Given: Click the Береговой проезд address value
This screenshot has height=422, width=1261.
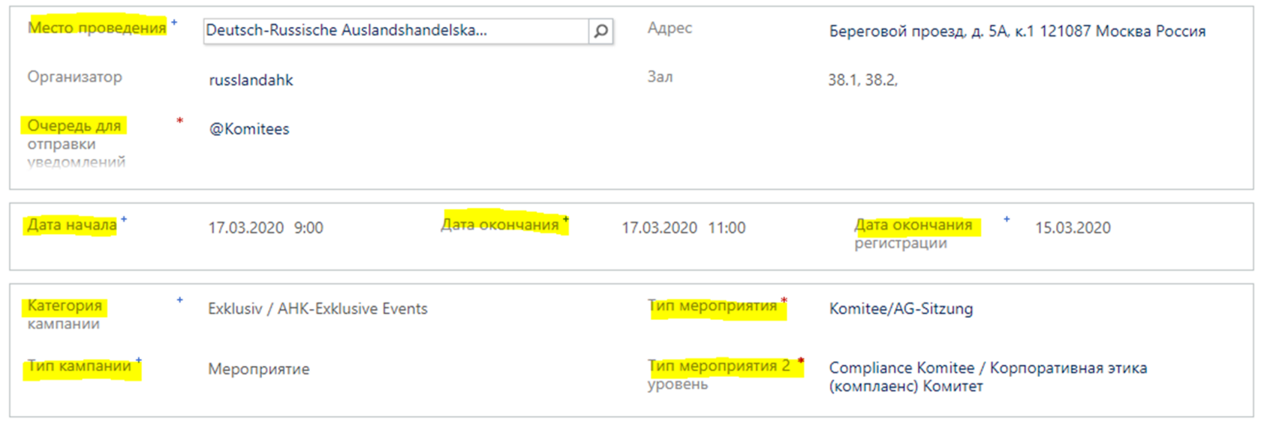Looking at the screenshot, I should pyautogui.click(x=1017, y=31).
